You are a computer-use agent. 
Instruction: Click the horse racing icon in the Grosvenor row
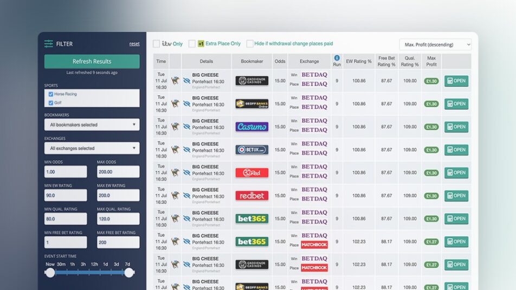point(175,81)
